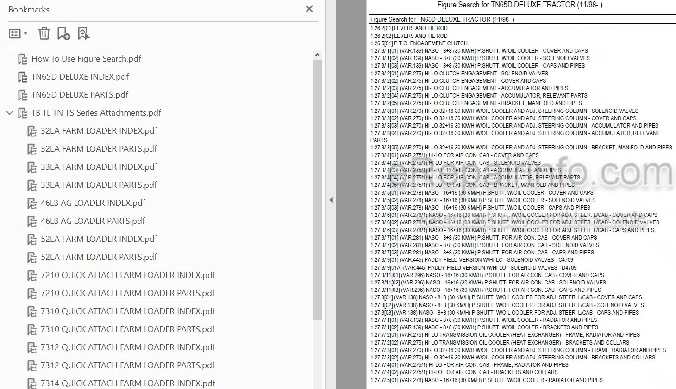Click the find current bookmark icon
Screen dimensions: 676x389
pos(84,33)
